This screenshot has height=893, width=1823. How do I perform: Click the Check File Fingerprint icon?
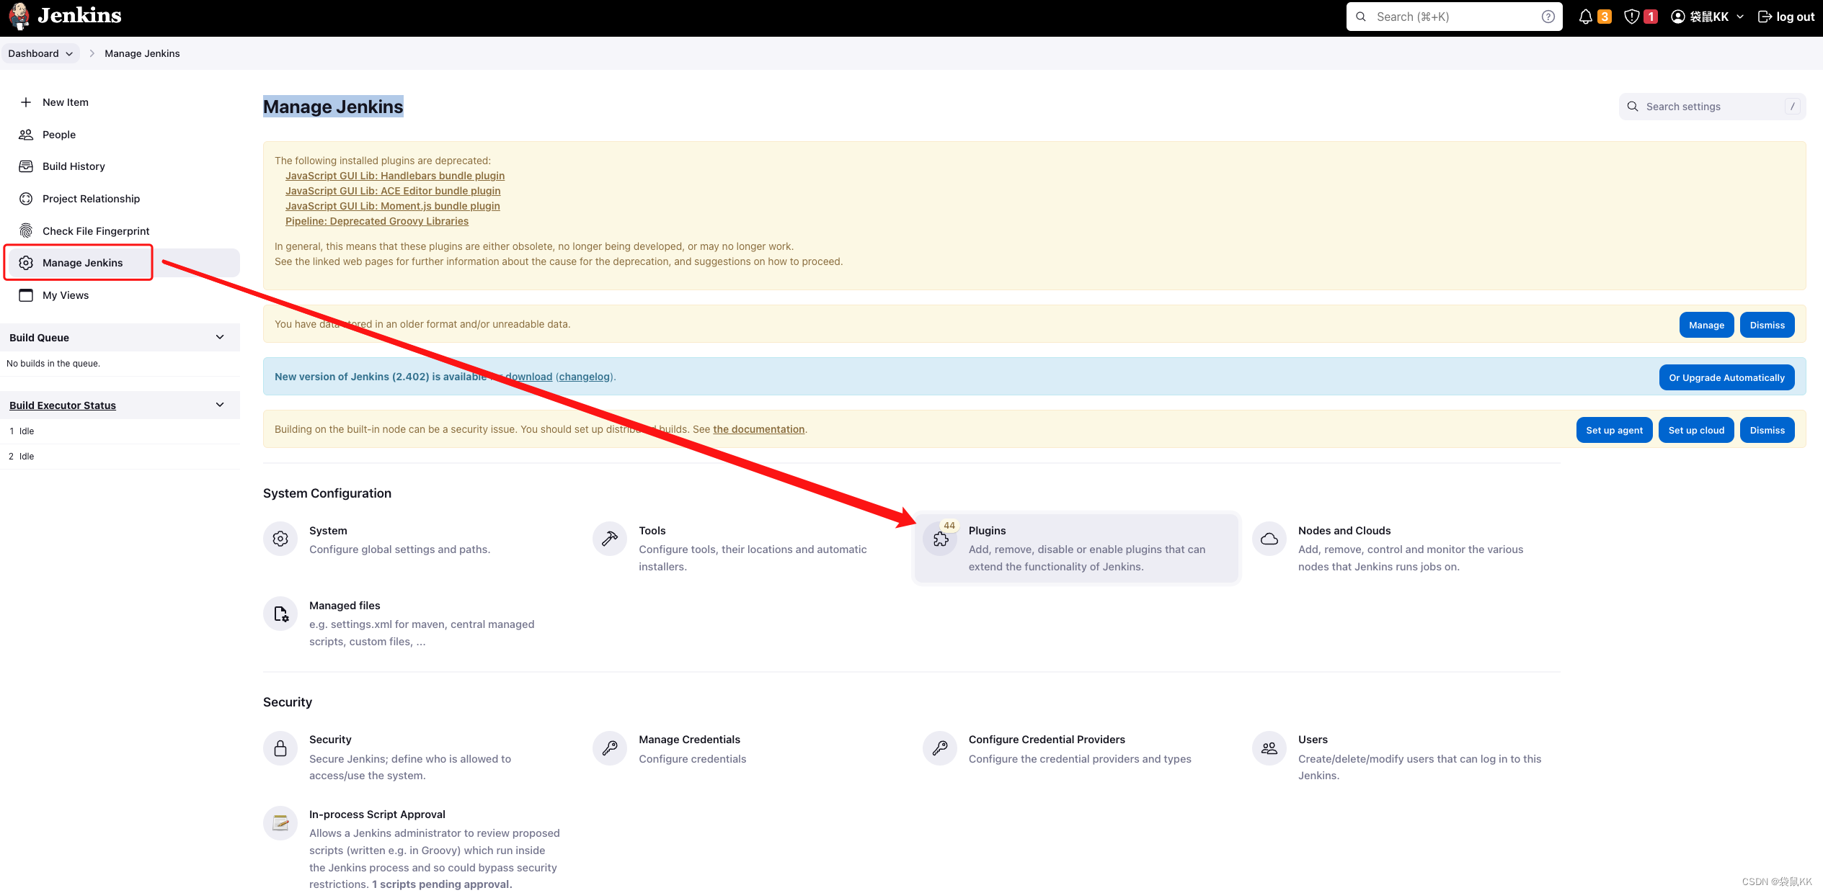tap(26, 230)
